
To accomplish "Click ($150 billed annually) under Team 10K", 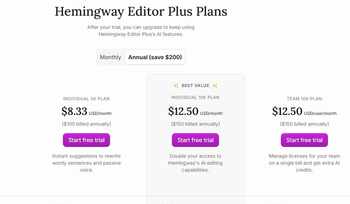I will pos(304,124).
